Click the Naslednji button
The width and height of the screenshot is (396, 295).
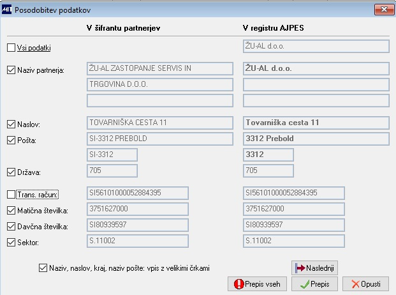[314, 268]
